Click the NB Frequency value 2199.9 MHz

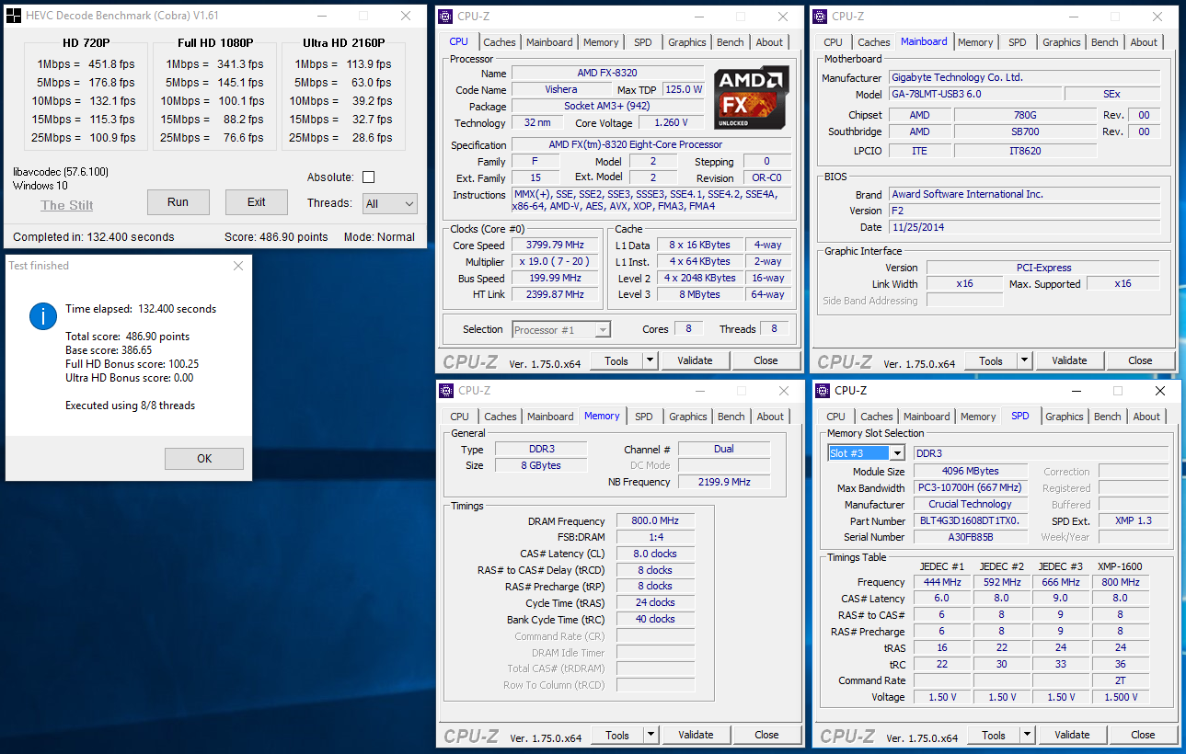tap(724, 482)
